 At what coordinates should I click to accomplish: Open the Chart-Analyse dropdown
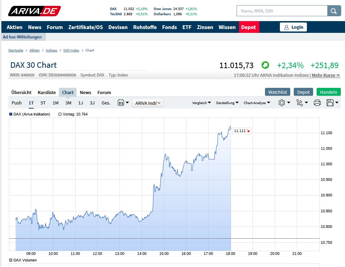(x=257, y=103)
